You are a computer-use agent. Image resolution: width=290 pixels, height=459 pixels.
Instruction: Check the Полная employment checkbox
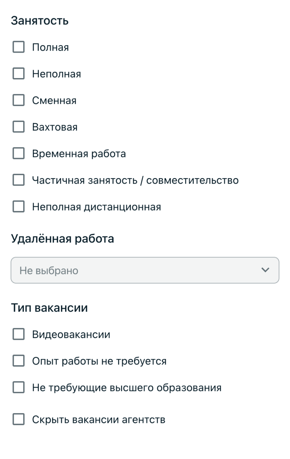(18, 47)
